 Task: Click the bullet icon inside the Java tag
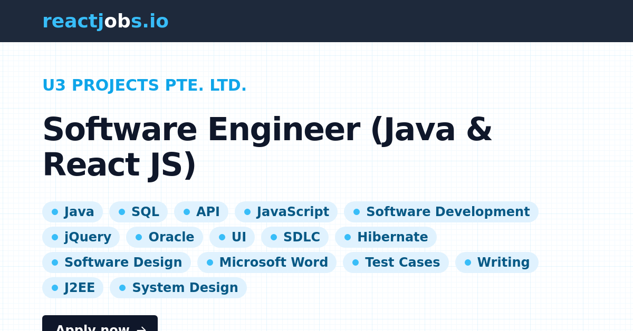[55, 211]
